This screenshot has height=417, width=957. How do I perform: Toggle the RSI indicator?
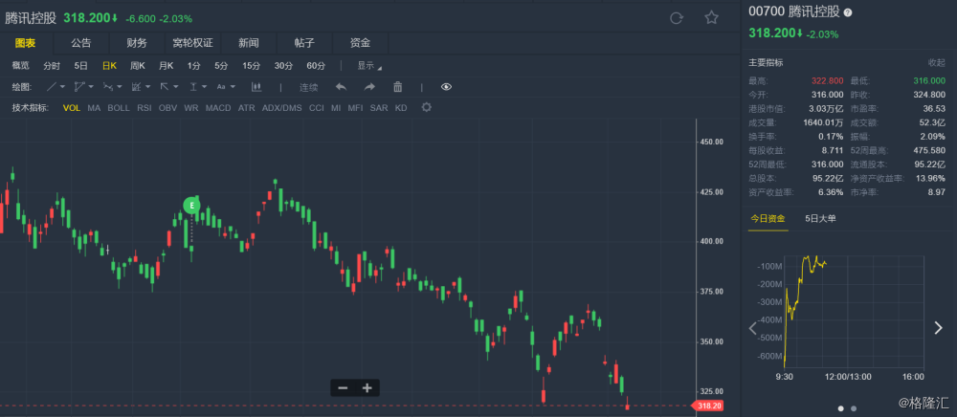click(x=145, y=108)
